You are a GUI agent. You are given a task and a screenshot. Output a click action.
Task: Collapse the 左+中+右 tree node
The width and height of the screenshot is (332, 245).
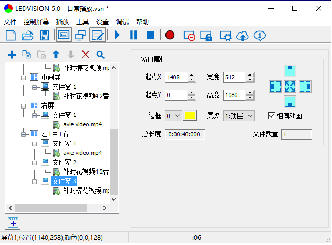tap(24, 134)
